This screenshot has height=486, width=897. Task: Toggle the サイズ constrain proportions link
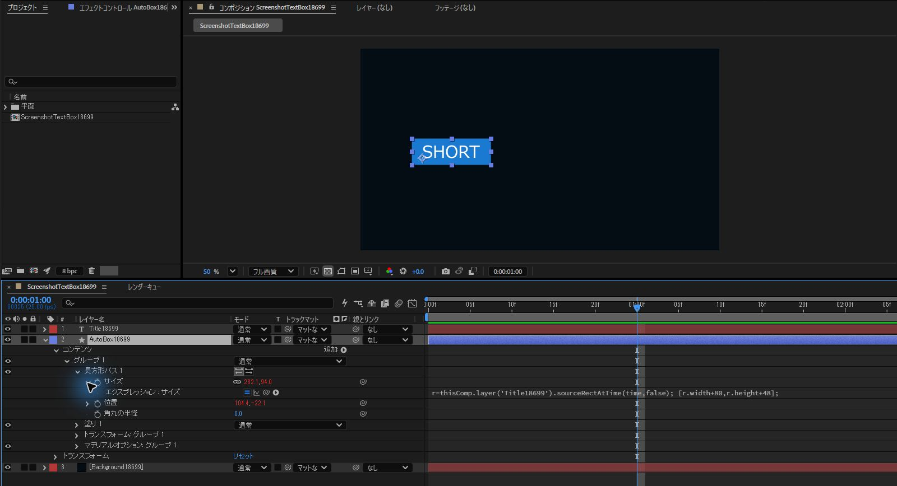coord(237,382)
